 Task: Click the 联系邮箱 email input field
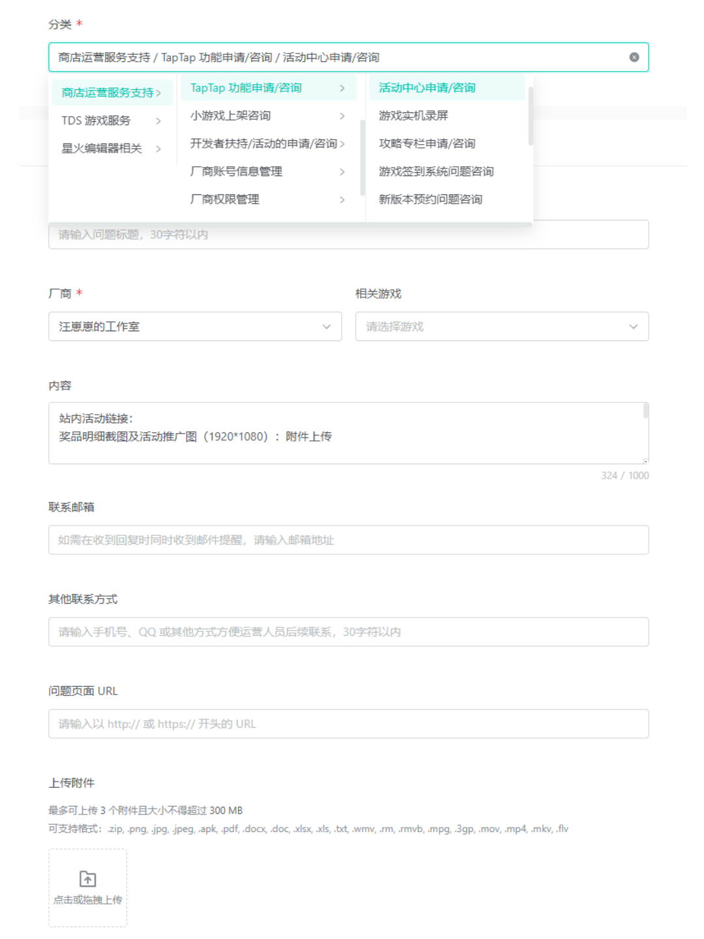[x=348, y=540]
